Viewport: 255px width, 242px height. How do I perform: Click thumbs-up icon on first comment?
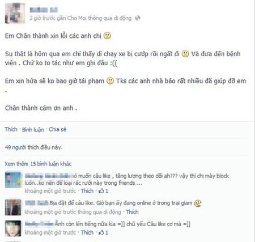[101, 191]
